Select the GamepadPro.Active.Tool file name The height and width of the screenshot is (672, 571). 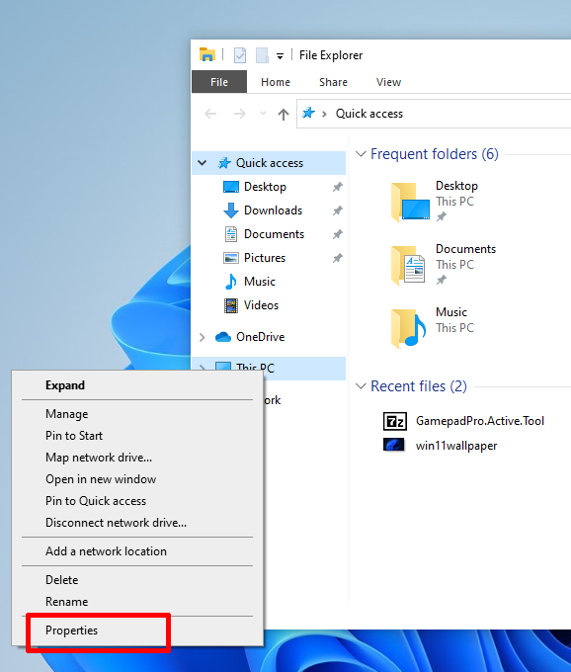480,421
